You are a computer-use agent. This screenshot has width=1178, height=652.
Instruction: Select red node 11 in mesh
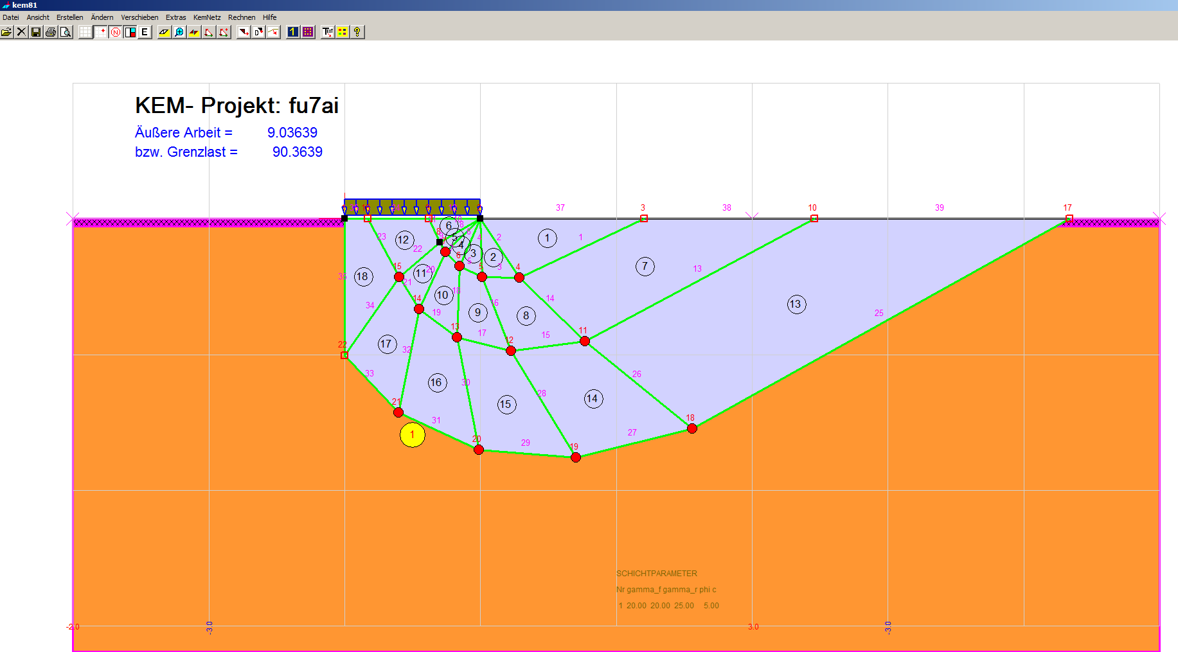point(585,341)
